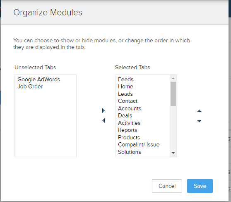Click scrollbar down arrow in Selected Tabs

click(173, 153)
